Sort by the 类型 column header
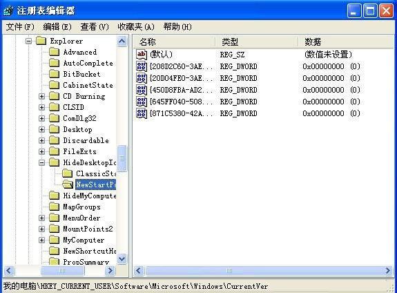Viewport: 397px width, 293px height. [x=256, y=42]
